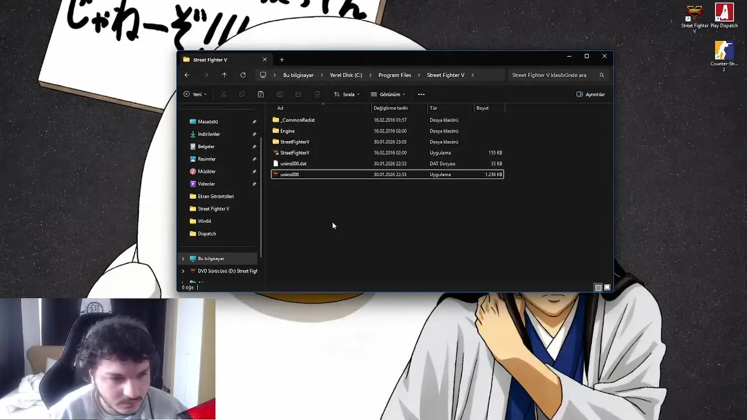Go to Program Files breadcrumb
This screenshot has height=420, width=747.
click(395, 75)
